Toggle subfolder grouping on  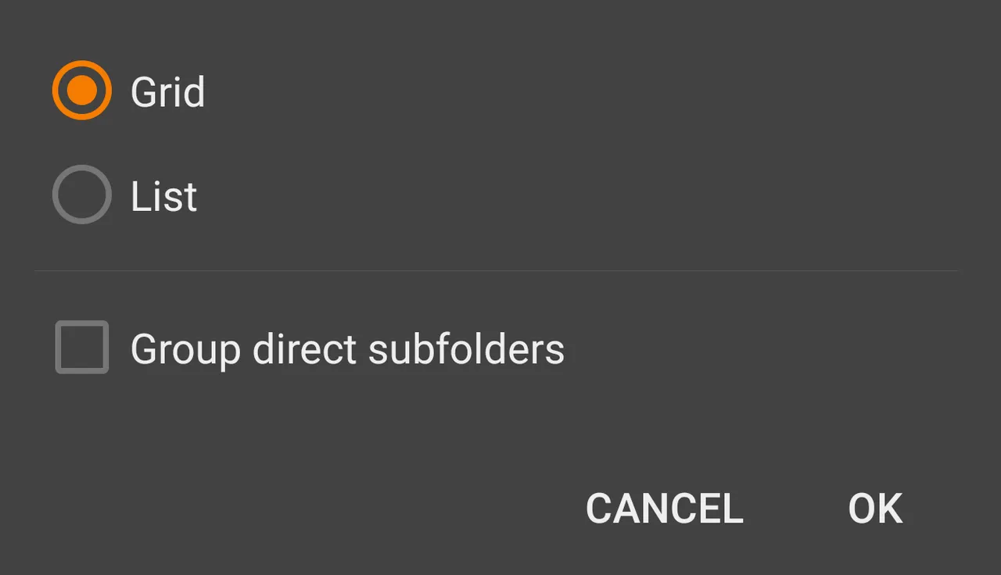click(x=82, y=347)
